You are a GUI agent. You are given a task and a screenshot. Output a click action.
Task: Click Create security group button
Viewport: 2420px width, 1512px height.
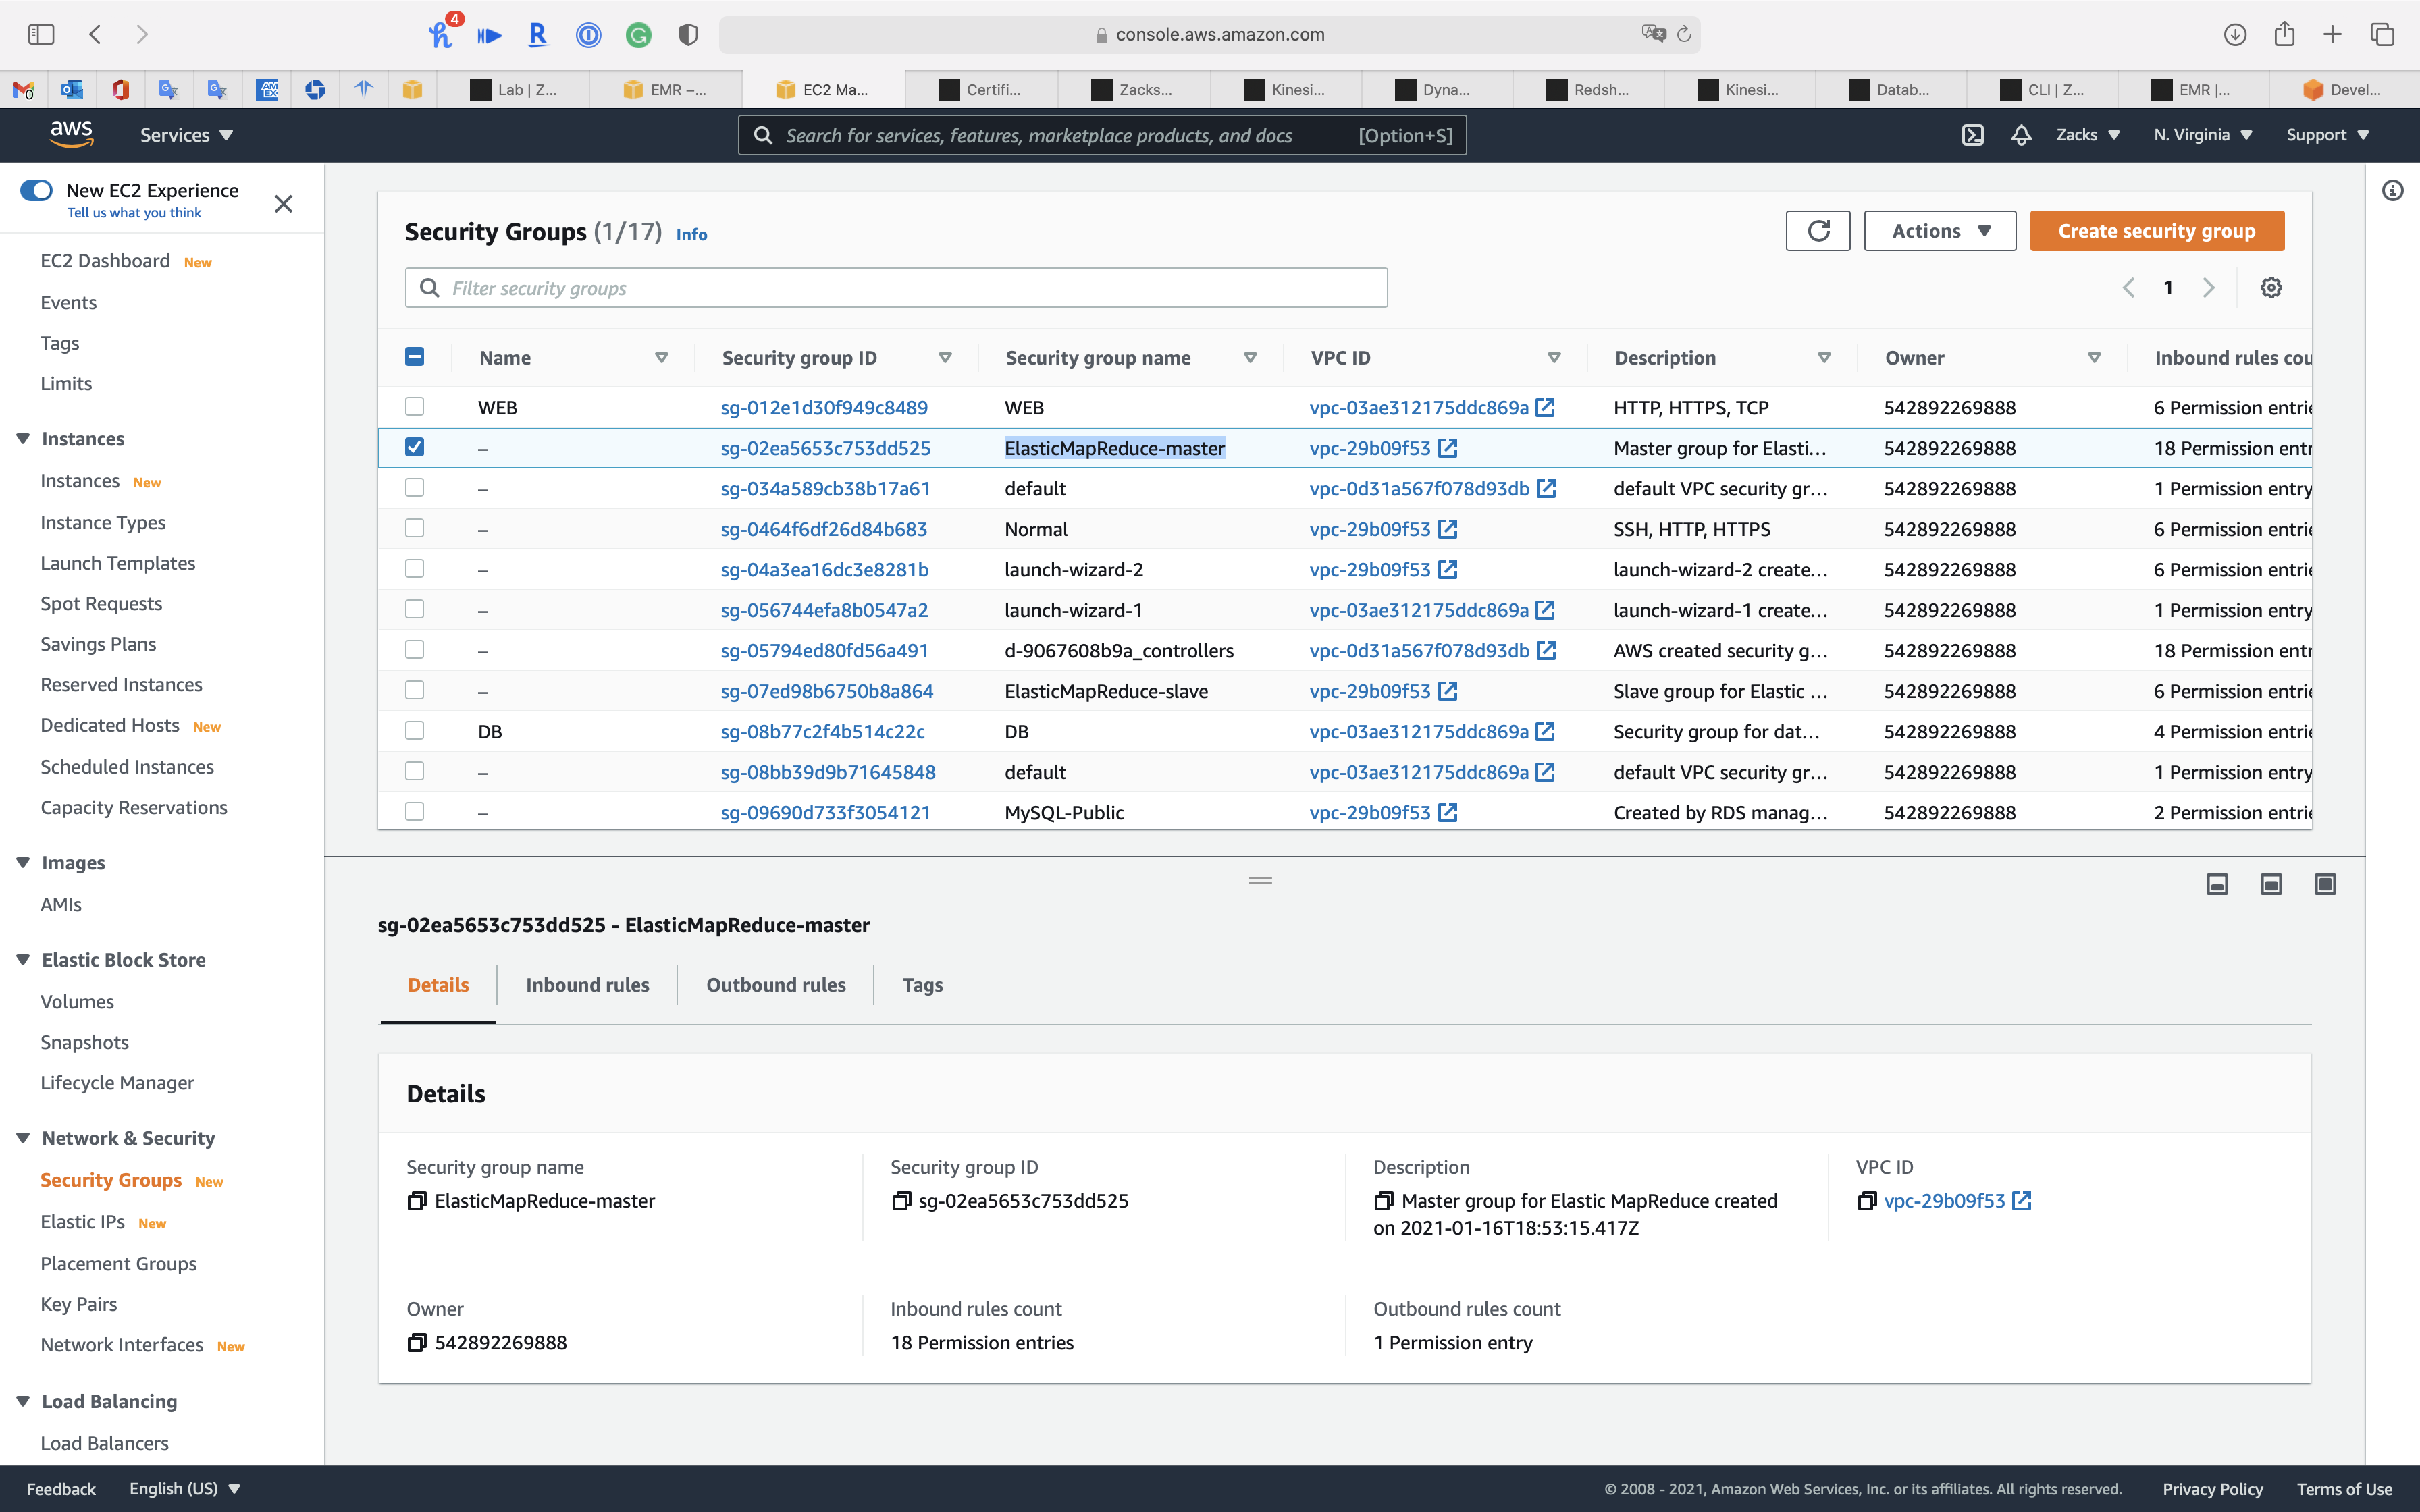pyautogui.click(x=2156, y=231)
